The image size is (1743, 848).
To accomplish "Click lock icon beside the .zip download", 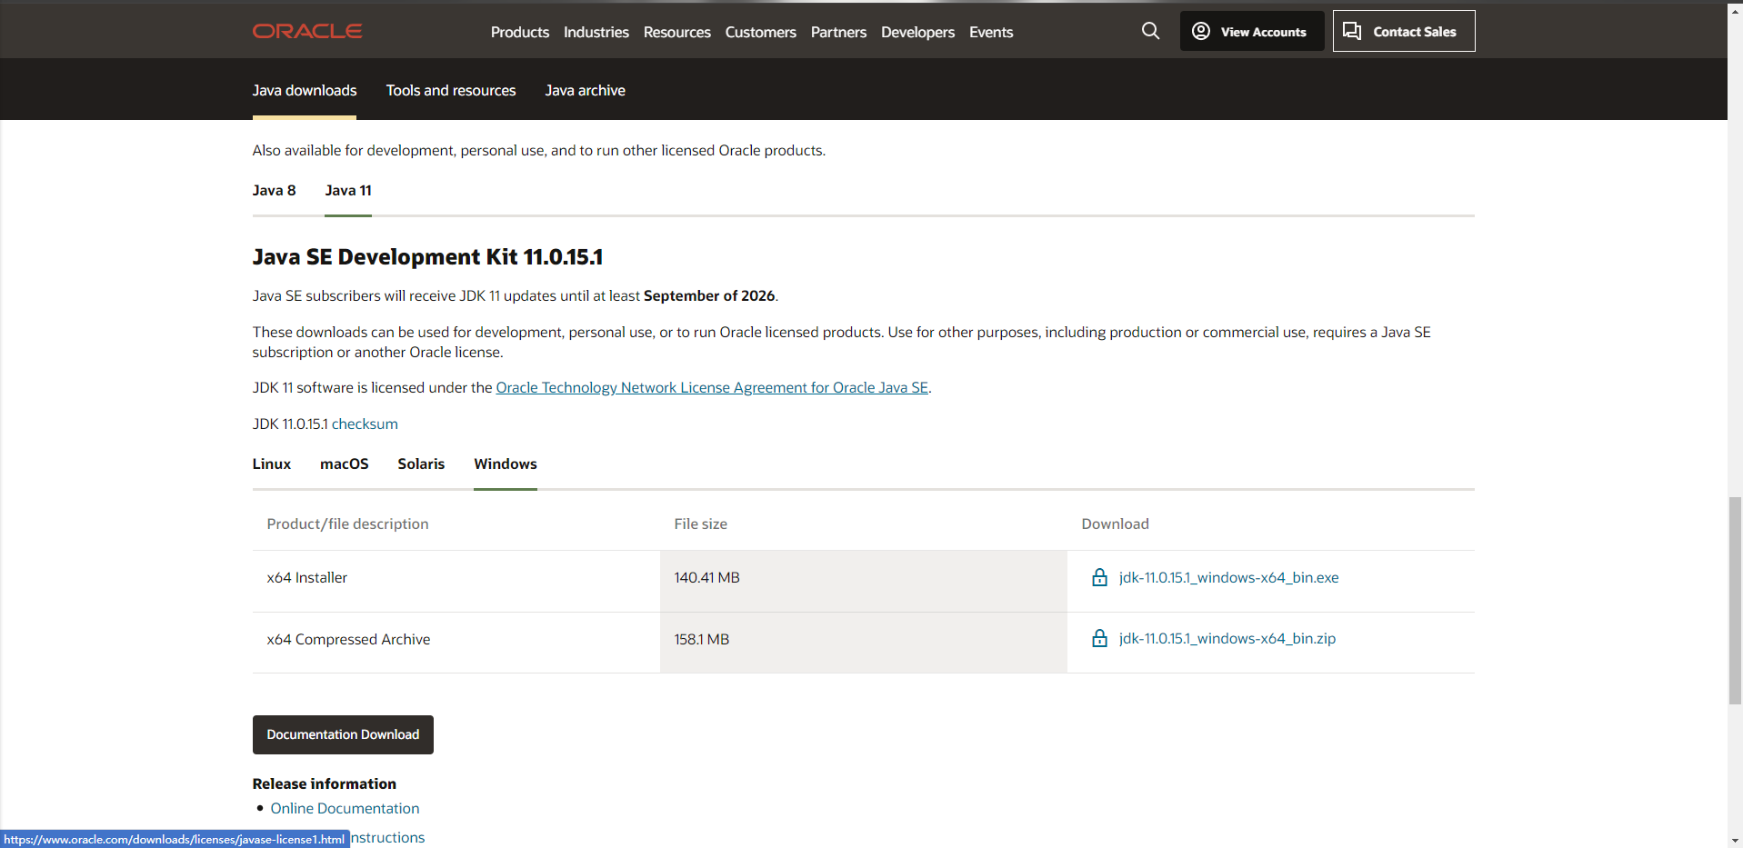I will click(1099, 639).
